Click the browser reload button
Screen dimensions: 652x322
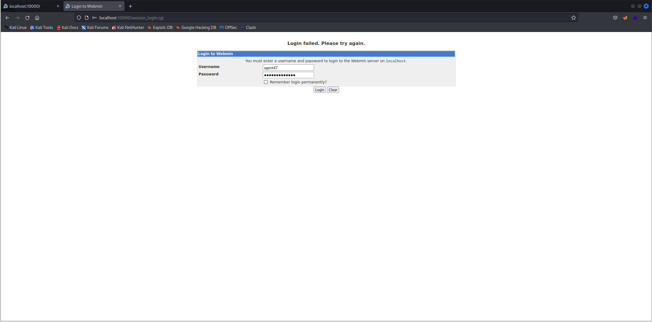click(x=27, y=18)
